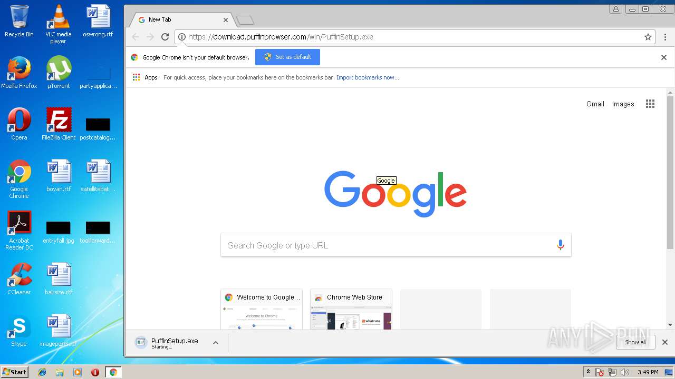Screen dimensions: 675x379
Task: Click the Google logo
Action: 396,194
